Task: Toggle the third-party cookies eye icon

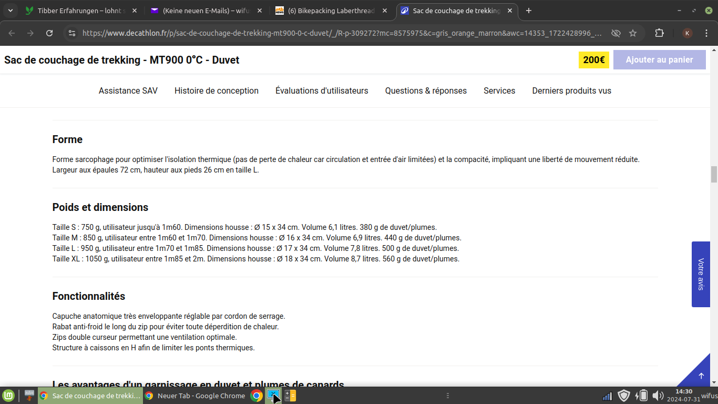Action: click(616, 33)
